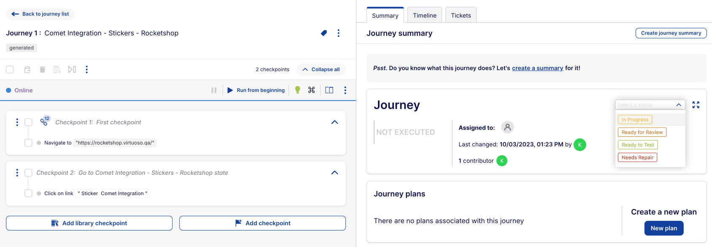This screenshot has height=247, width=712.
Task: Tick the checkbox for Checkpoint 1
Action: coord(28,122)
